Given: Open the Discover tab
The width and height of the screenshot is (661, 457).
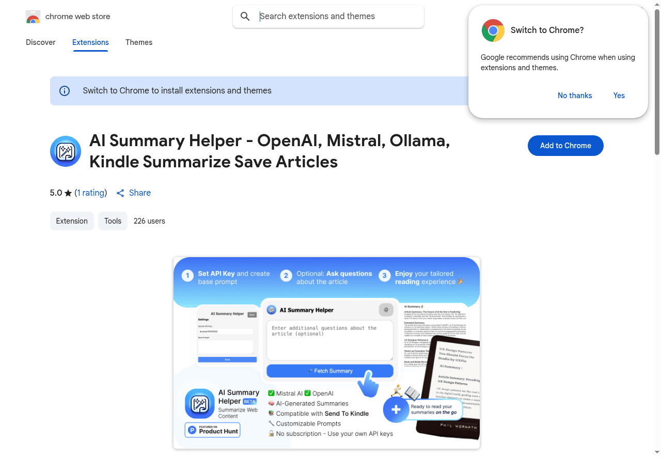Looking at the screenshot, I should click(x=40, y=42).
